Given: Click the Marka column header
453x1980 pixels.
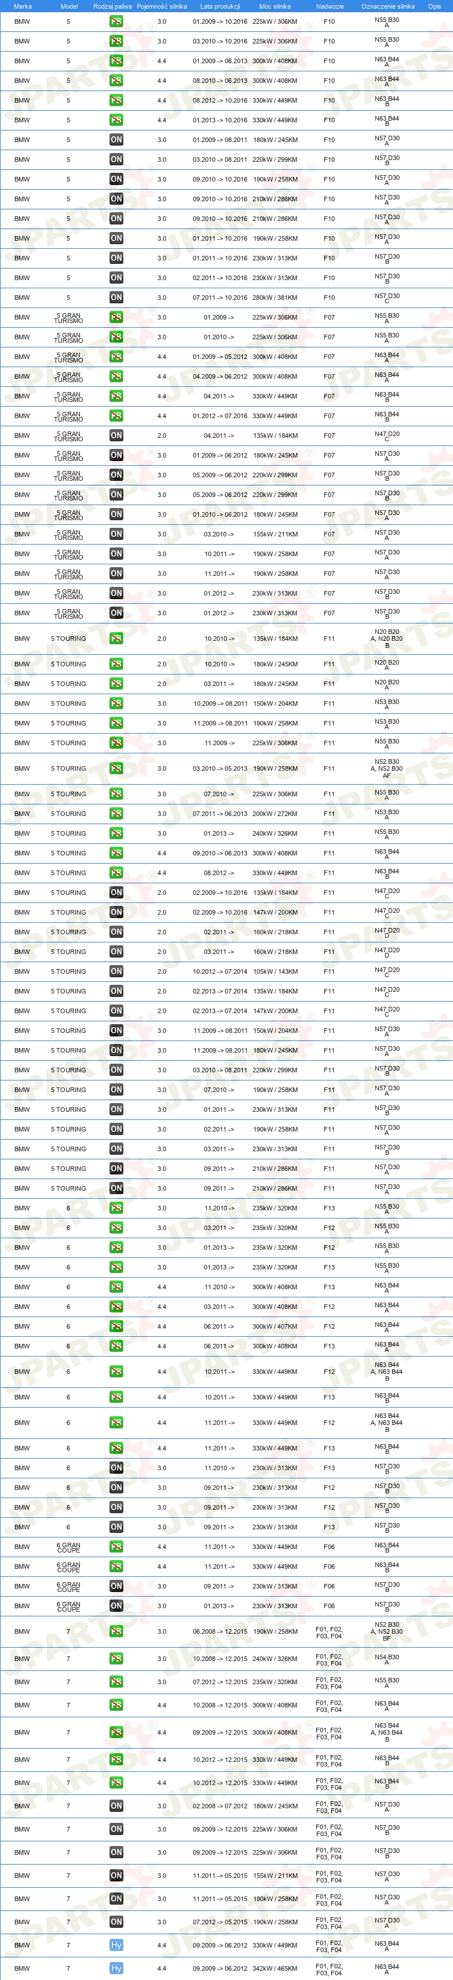Looking at the screenshot, I should (x=23, y=6).
